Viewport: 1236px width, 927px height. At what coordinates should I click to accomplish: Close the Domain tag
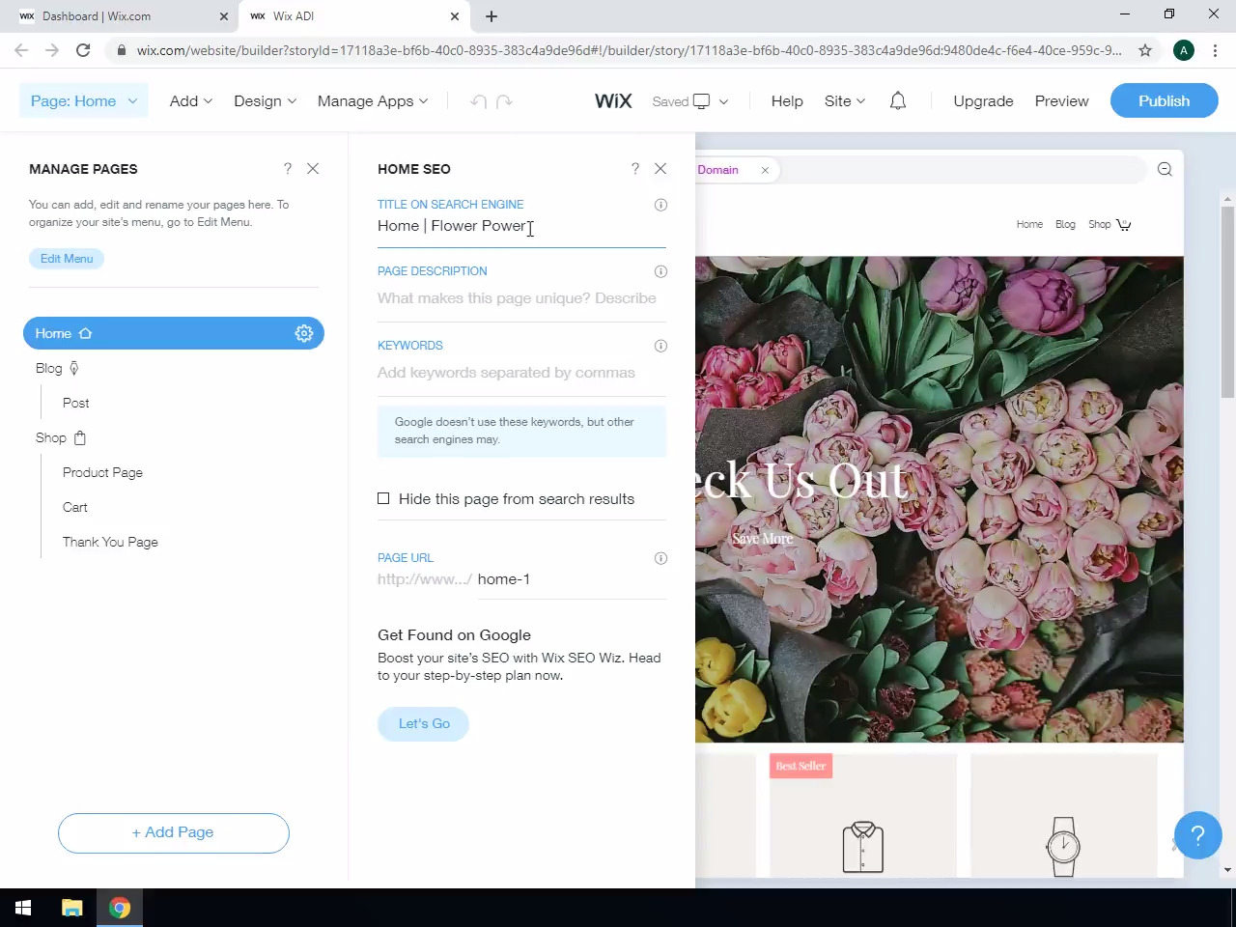tap(765, 171)
